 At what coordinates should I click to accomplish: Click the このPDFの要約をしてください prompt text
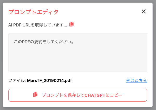[x=44, y=42]
